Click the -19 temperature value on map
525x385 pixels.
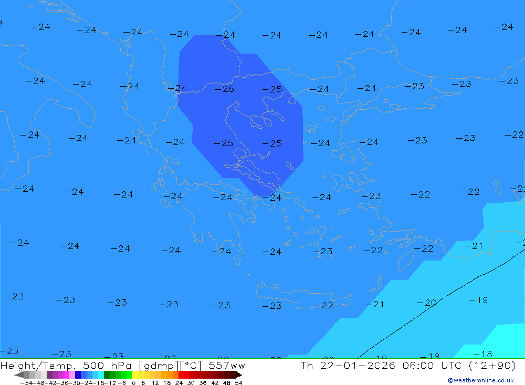pyautogui.click(x=478, y=300)
